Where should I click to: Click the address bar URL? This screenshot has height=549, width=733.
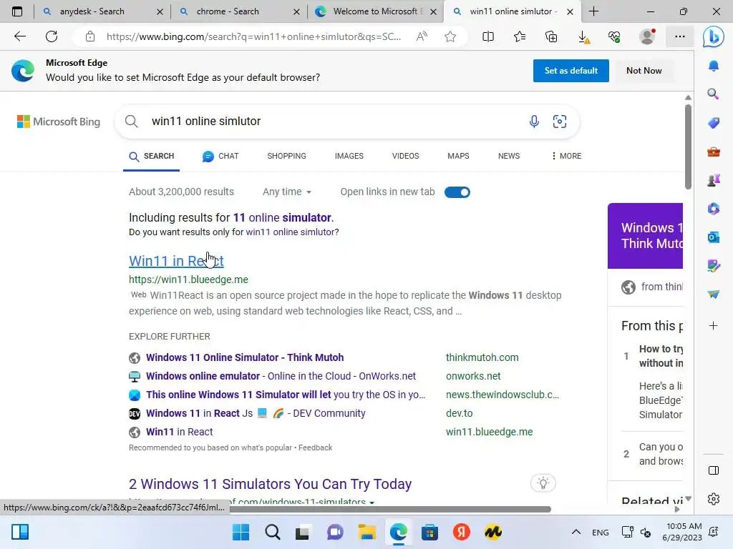[x=253, y=36]
